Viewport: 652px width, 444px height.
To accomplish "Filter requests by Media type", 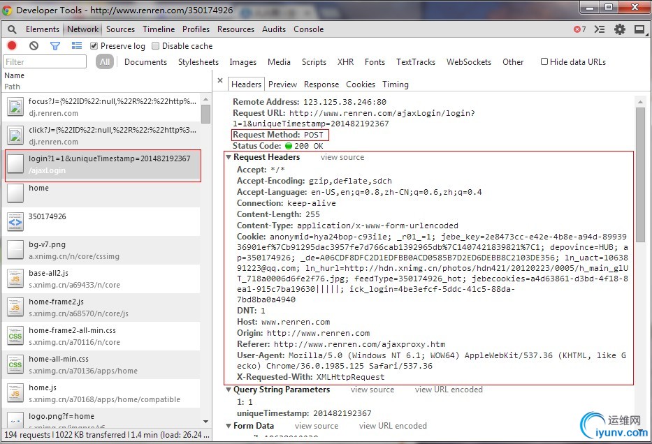I will 279,62.
